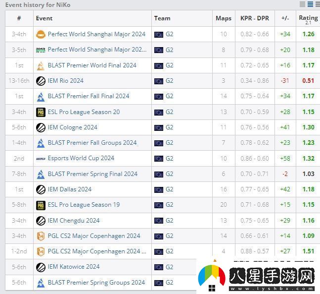
Task: Click the BLAST Premier World Final 2024 icon
Action: [x=41, y=65]
